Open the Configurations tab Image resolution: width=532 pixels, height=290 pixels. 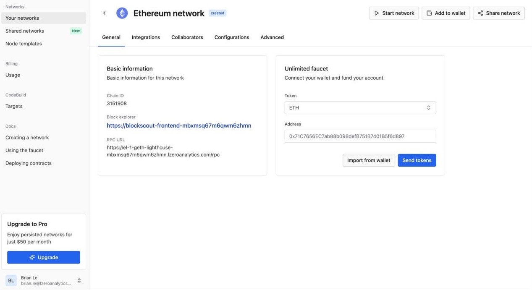tap(232, 37)
